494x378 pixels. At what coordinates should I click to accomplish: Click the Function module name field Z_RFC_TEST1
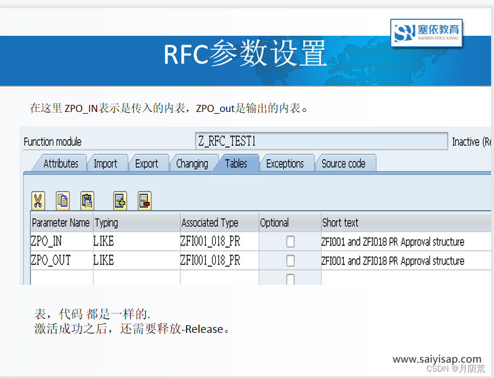(322, 141)
